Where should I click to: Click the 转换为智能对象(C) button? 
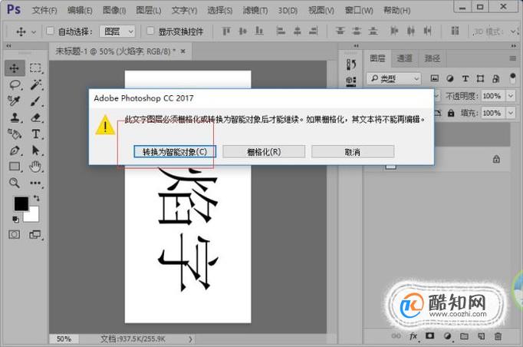[175, 152]
